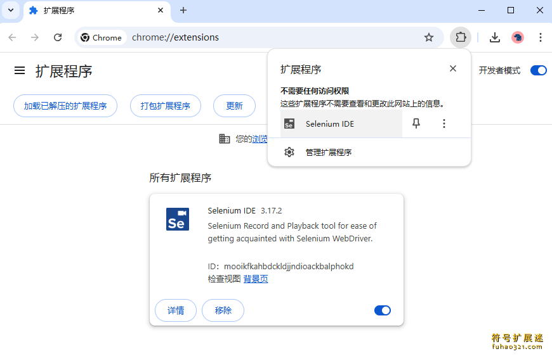The image size is (552, 356).
Task: Click the version number 3.17.2
Action: (x=272, y=210)
